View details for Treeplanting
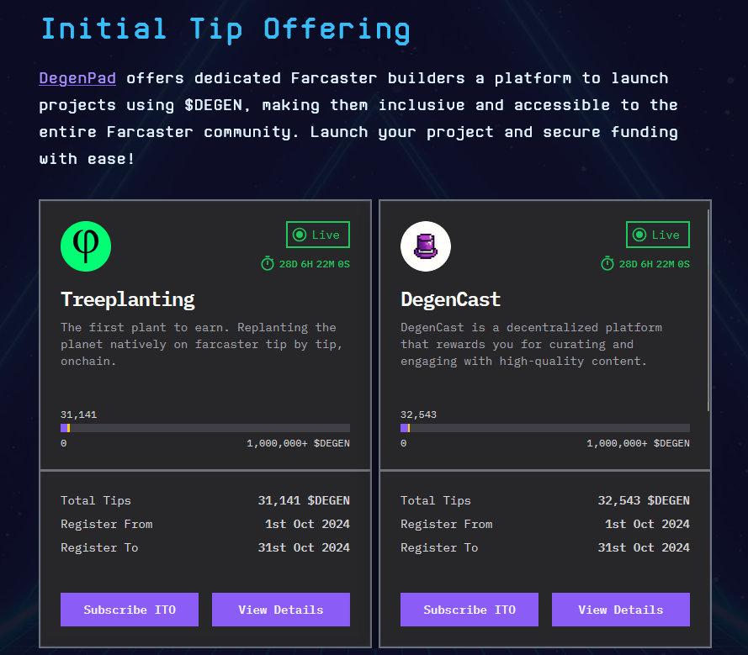The width and height of the screenshot is (748, 655). (281, 610)
